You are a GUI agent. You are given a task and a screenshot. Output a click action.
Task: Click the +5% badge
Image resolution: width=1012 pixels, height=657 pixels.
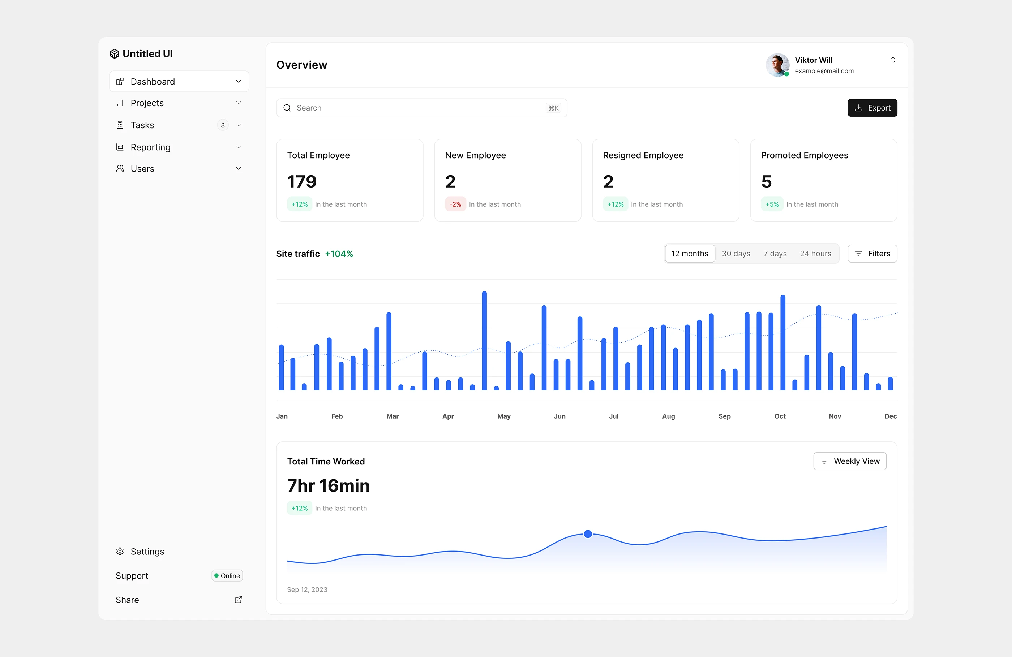(772, 204)
